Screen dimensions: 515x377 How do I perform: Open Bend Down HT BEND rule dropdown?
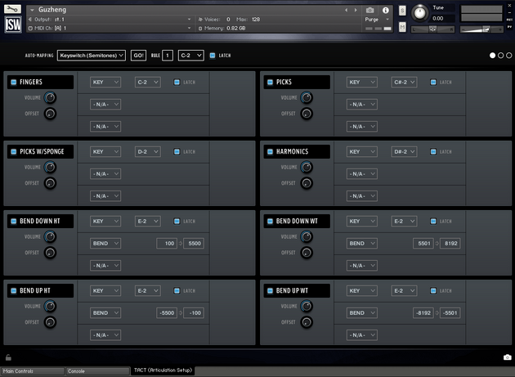105,244
